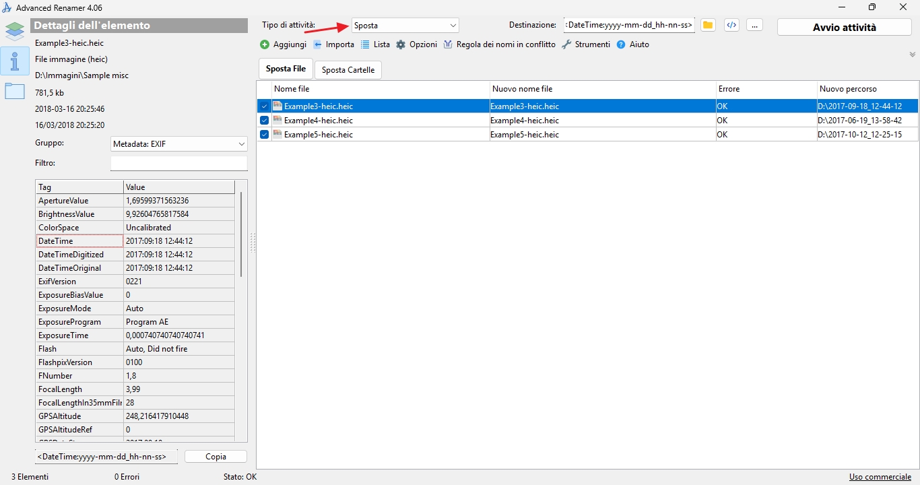Viewport: 920px width, 485px height.
Task: Open the Lista menu
Action: point(375,44)
